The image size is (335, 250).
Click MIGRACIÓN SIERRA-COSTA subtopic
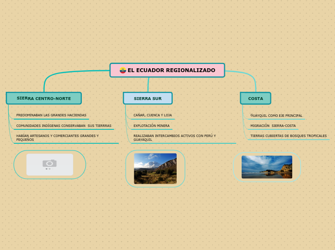coord(273,126)
